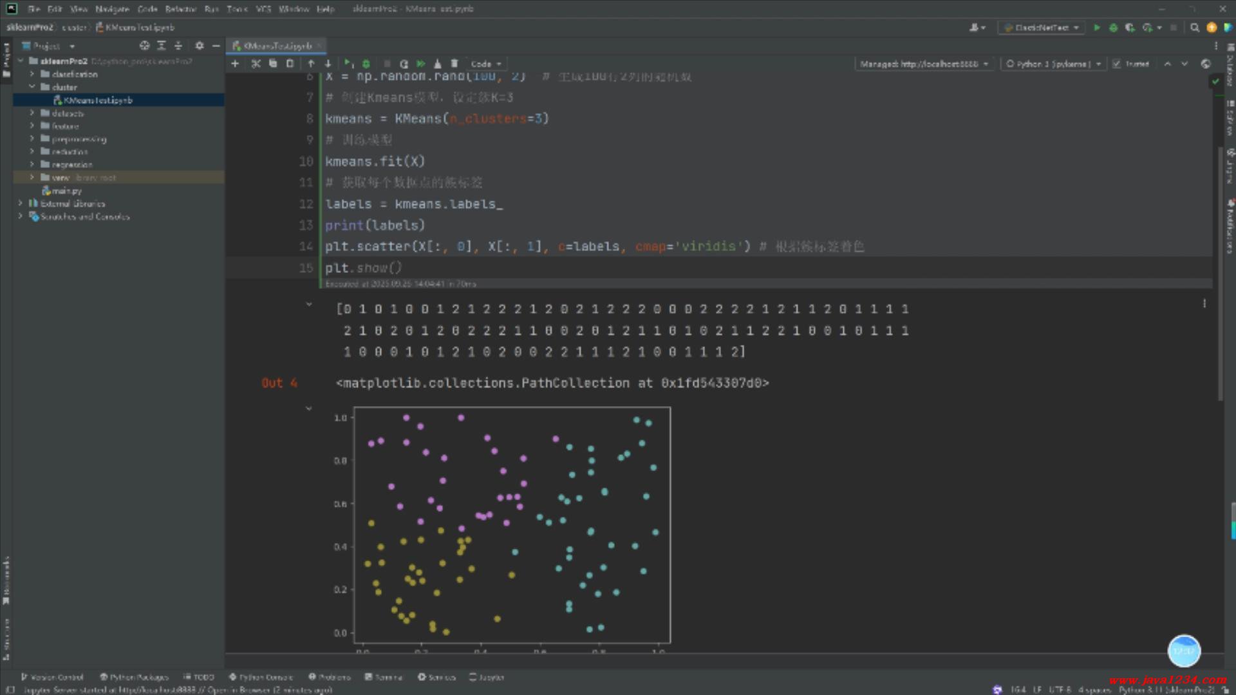The width and height of the screenshot is (1236, 695).
Task: Open the Terminal tool window
Action: [384, 677]
